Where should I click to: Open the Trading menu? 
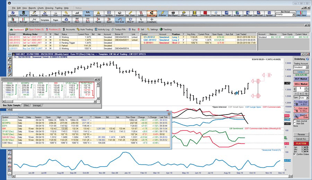[59, 8]
